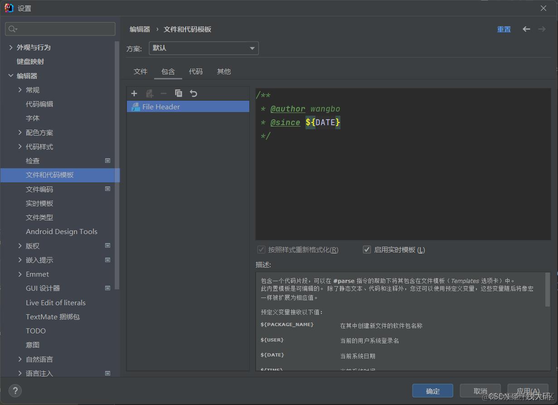Select 检查 in the settings tree
Image resolution: width=558 pixels, height=405 pixels.
(x=33, y=161)
